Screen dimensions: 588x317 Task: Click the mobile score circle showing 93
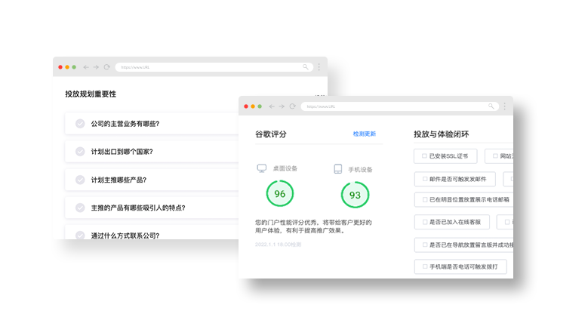pos(355,195)
